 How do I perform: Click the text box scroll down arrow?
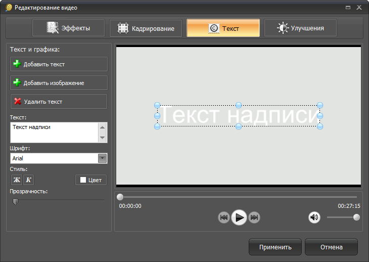coord(103,138)
